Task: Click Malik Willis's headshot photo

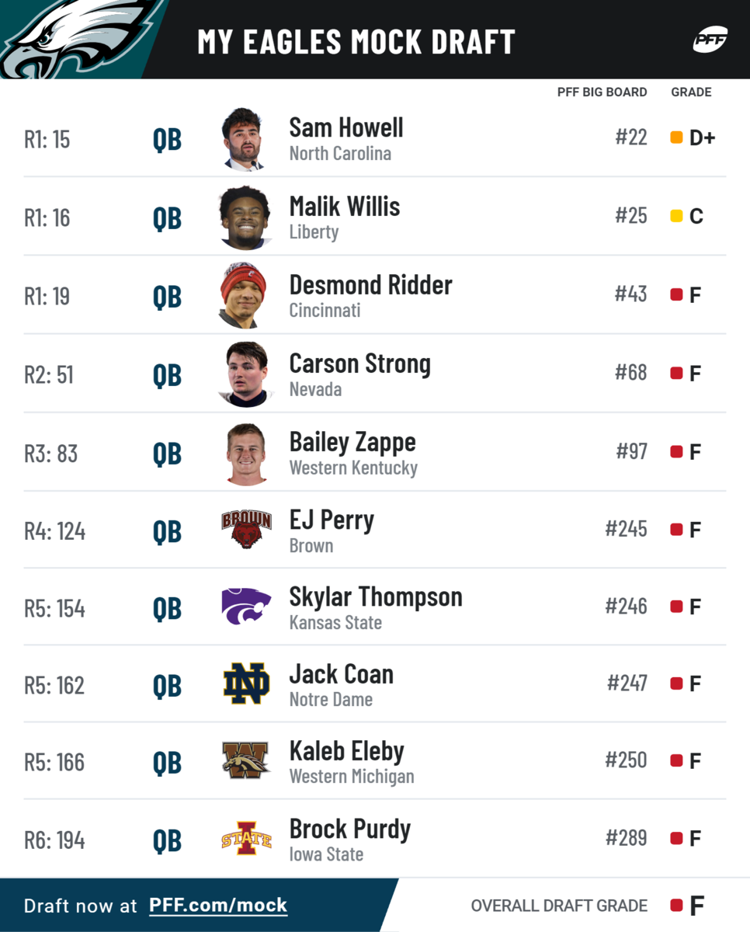Action: pos(245,217)
